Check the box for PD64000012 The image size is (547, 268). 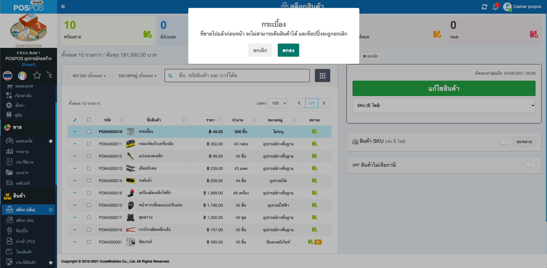[89, 156]
